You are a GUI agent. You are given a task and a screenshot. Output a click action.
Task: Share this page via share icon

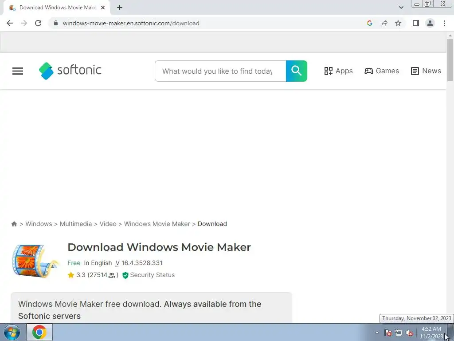click(384, 23)
